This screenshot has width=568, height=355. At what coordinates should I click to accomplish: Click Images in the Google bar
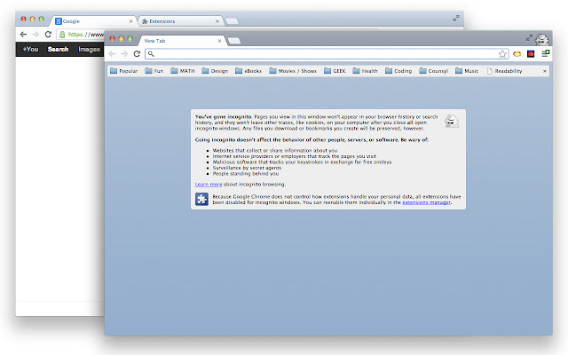point(89,50)
